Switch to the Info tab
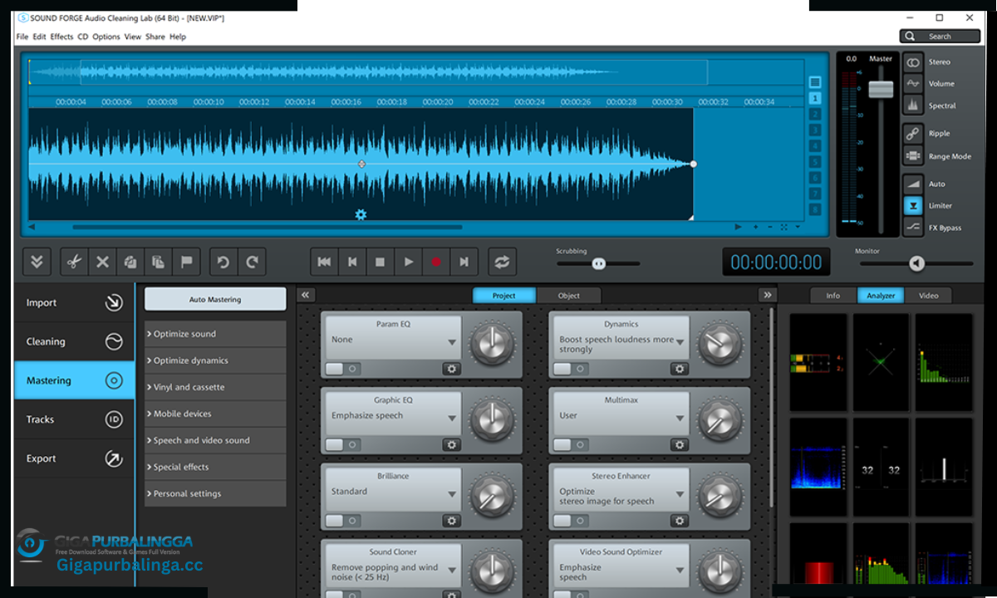Viewport: 997px width, 598px height. click(x=833, y=296)
